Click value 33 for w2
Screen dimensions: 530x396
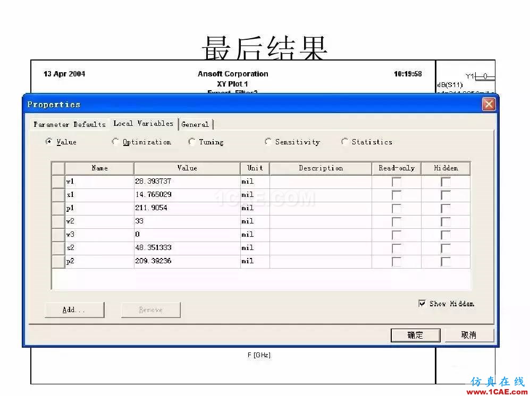point(187,221)
